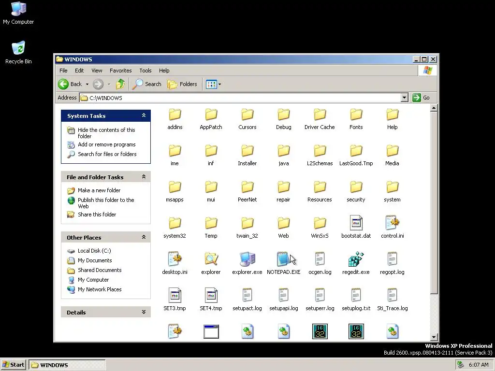Select the NOTEPAD.EXE file icon
Screen dimensions: 495x371
point(283,259)
